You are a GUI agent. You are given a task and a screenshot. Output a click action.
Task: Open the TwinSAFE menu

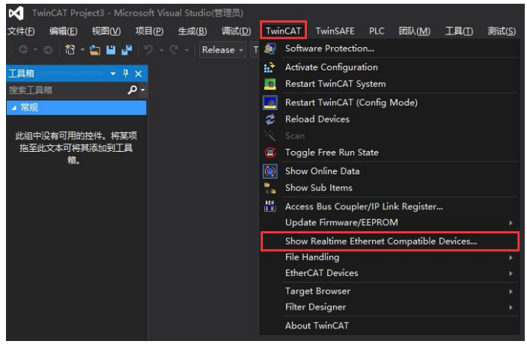coord(335,31)
